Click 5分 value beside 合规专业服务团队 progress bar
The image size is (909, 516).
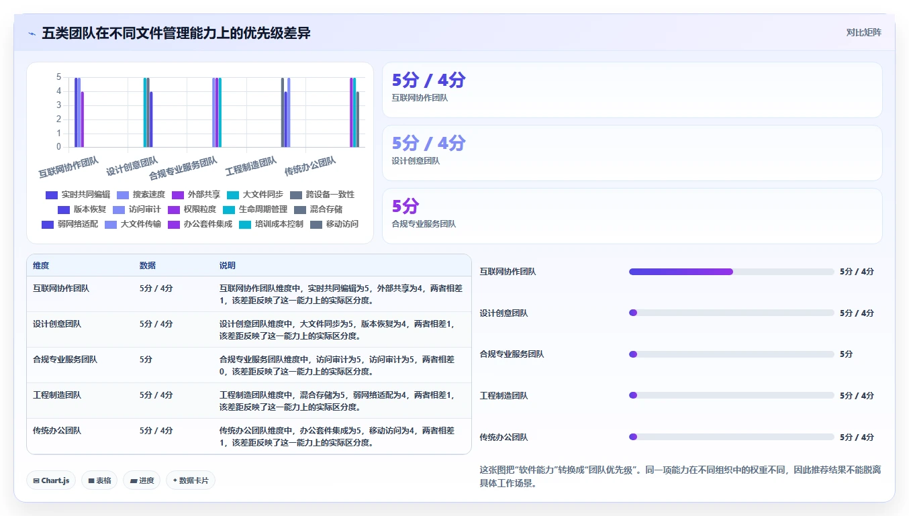[846, 354]
